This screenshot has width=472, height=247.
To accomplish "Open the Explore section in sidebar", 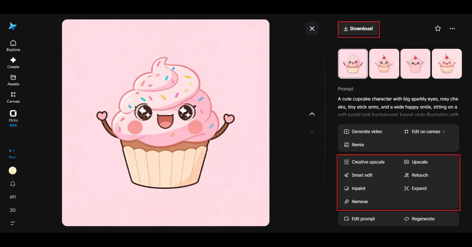I will click(x=13, y=45).
